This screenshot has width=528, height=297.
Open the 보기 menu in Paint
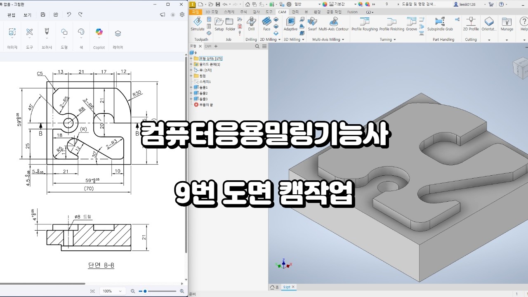tap(27, 15)
